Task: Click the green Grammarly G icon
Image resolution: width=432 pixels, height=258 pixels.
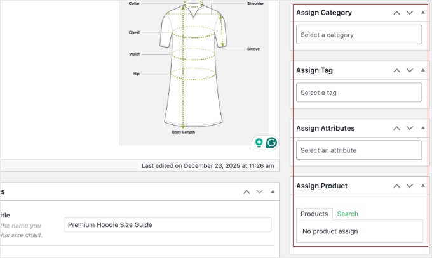Action: [271, 143]
